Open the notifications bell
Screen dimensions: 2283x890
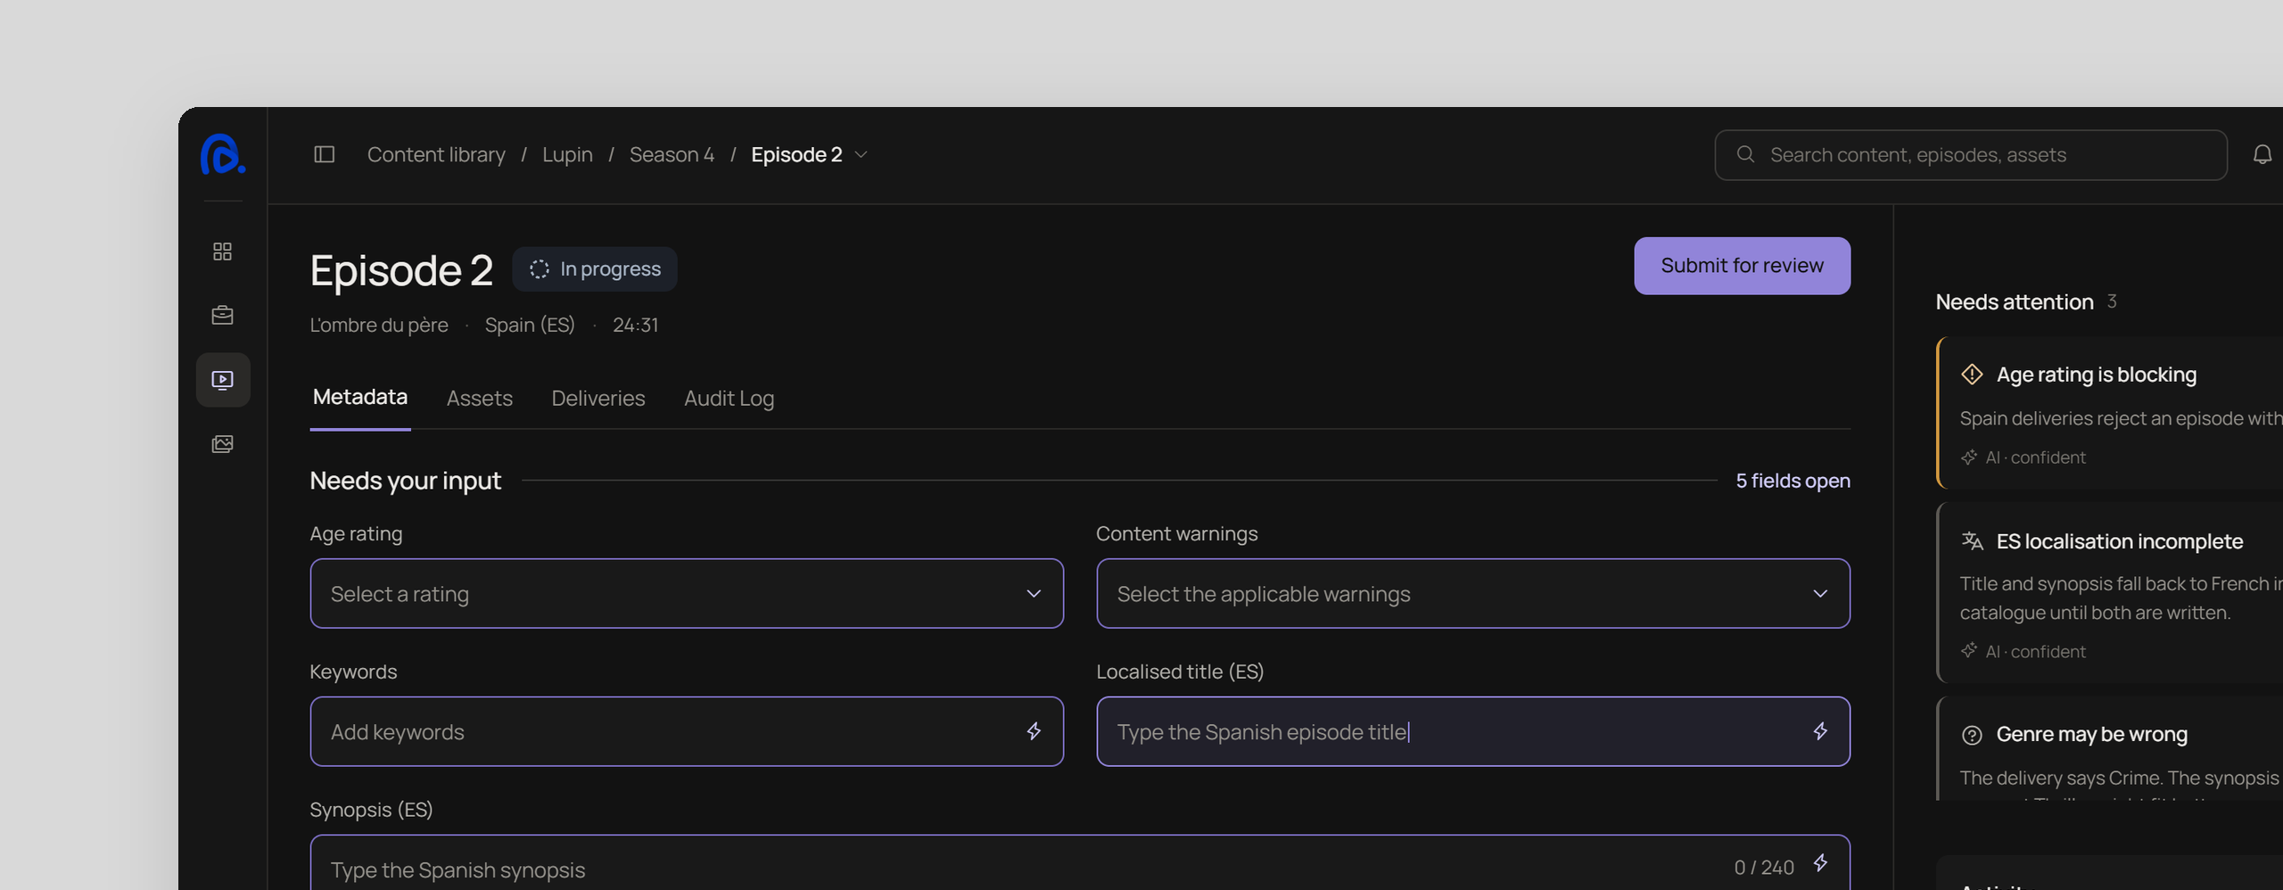click(2262, 154)
